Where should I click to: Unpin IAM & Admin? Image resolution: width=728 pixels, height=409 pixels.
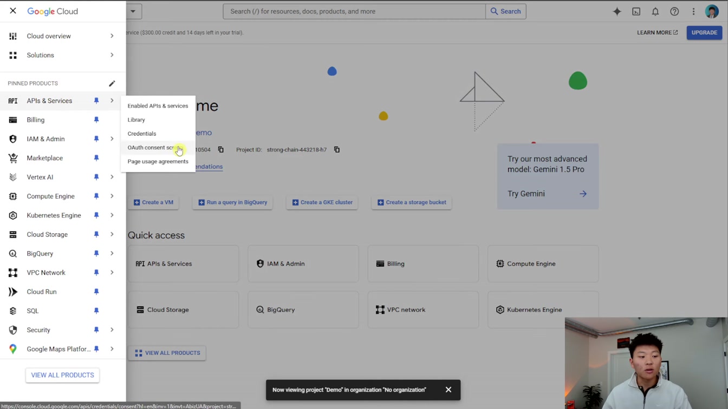click(x=96, y=139)
